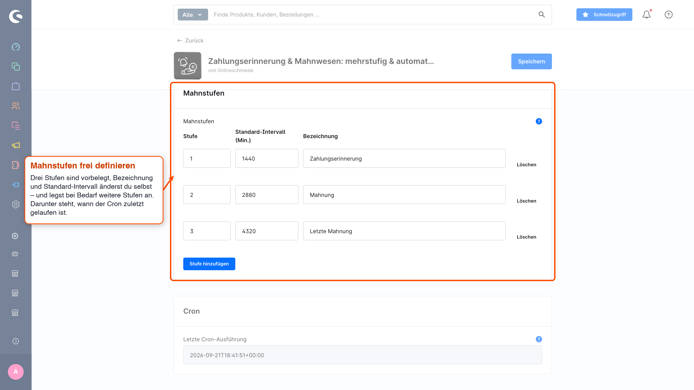Screen dimensions: 694x390
Task: Click the Standard-Intervall (Min.) column header
Action: click(260, 136)
